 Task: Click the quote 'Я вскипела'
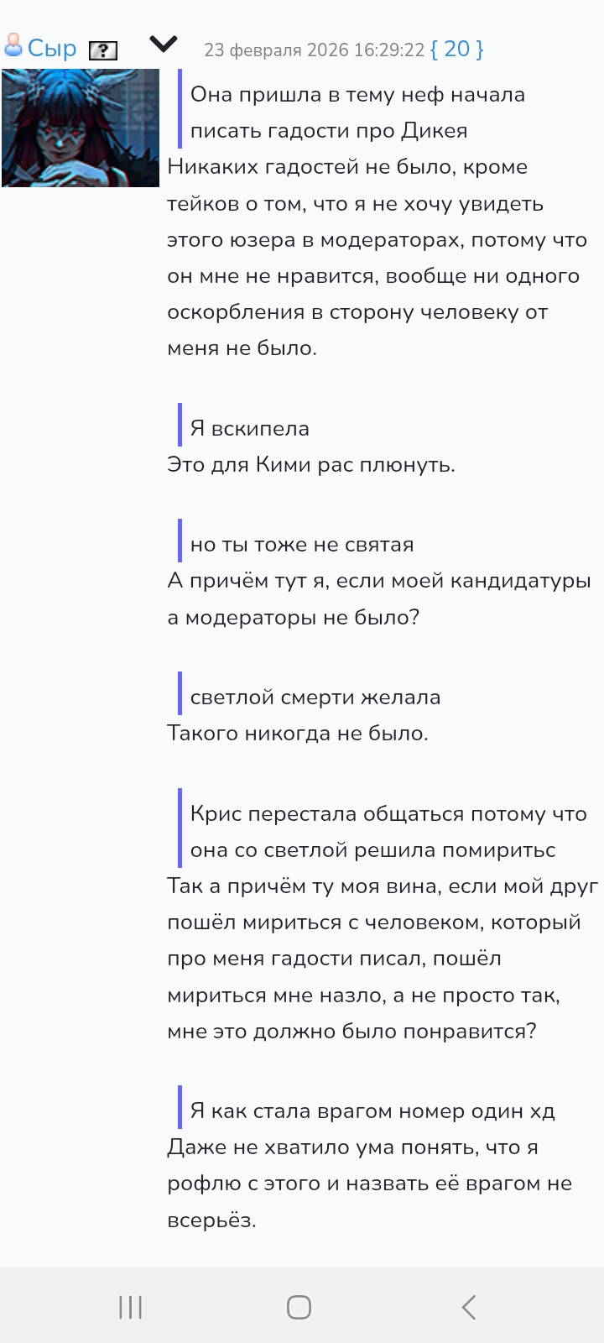tap(250, 428)
